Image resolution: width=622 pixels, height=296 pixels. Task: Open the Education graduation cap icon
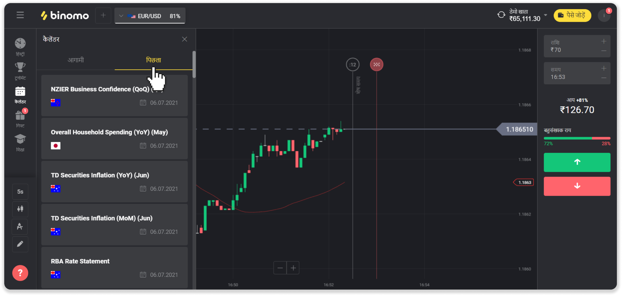(20, 139)
